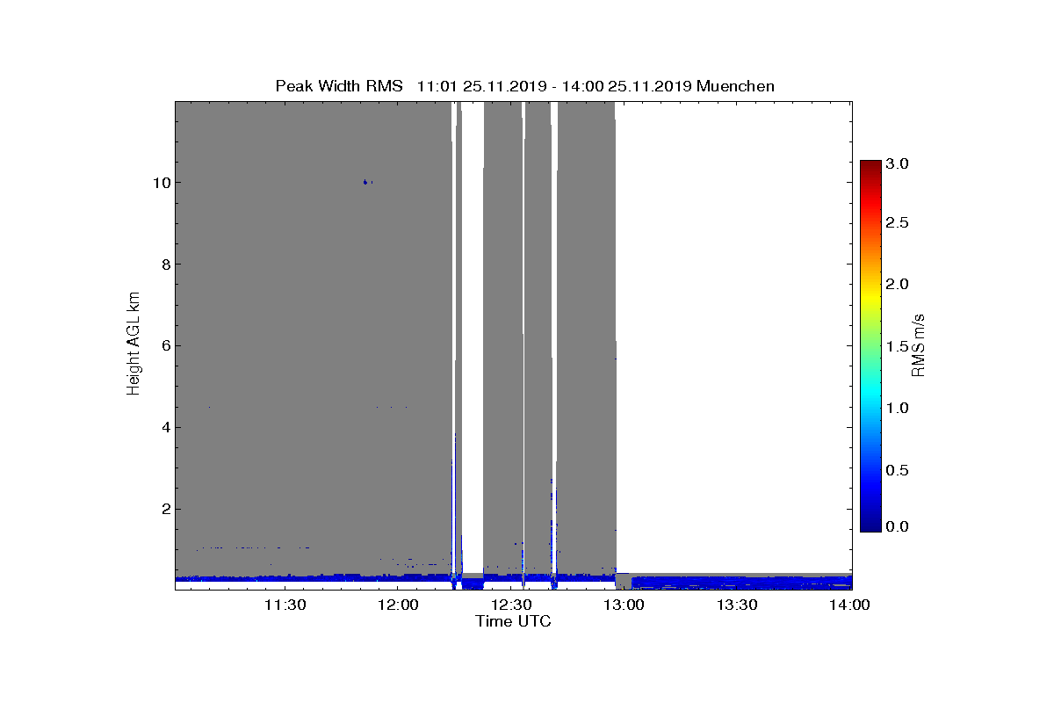Click the 12:00 time tick label
1054x703 pixels.
(x=400, y=605)
